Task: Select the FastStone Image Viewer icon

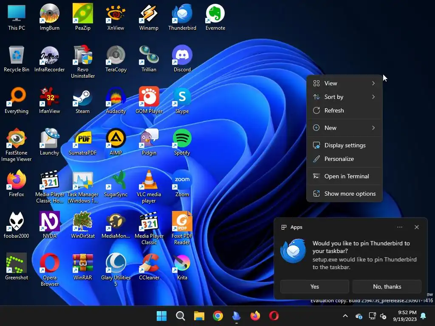Action: click(17, 145)
